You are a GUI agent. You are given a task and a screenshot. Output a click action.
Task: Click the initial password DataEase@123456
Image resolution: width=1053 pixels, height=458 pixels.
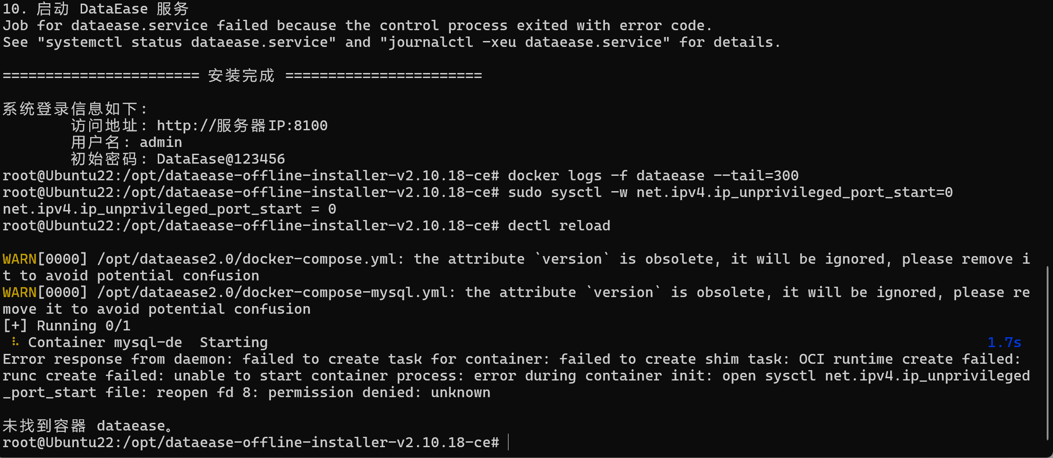click(221, 159)
